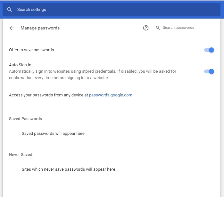The height and width of the screenshot is (197, 224).
Task: Click the magnifier icon beside Search passwords
Action: 158,28
